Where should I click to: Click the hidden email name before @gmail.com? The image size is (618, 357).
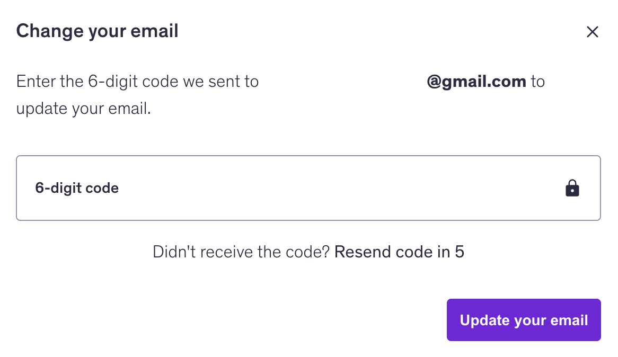[x=342, y=82]
